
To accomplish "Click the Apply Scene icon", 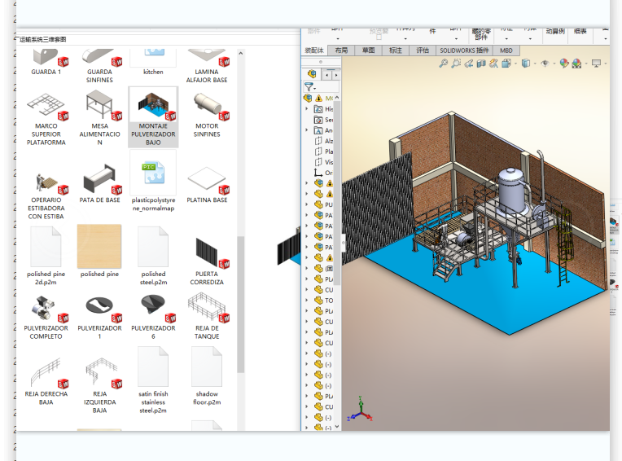I will 577,64.
